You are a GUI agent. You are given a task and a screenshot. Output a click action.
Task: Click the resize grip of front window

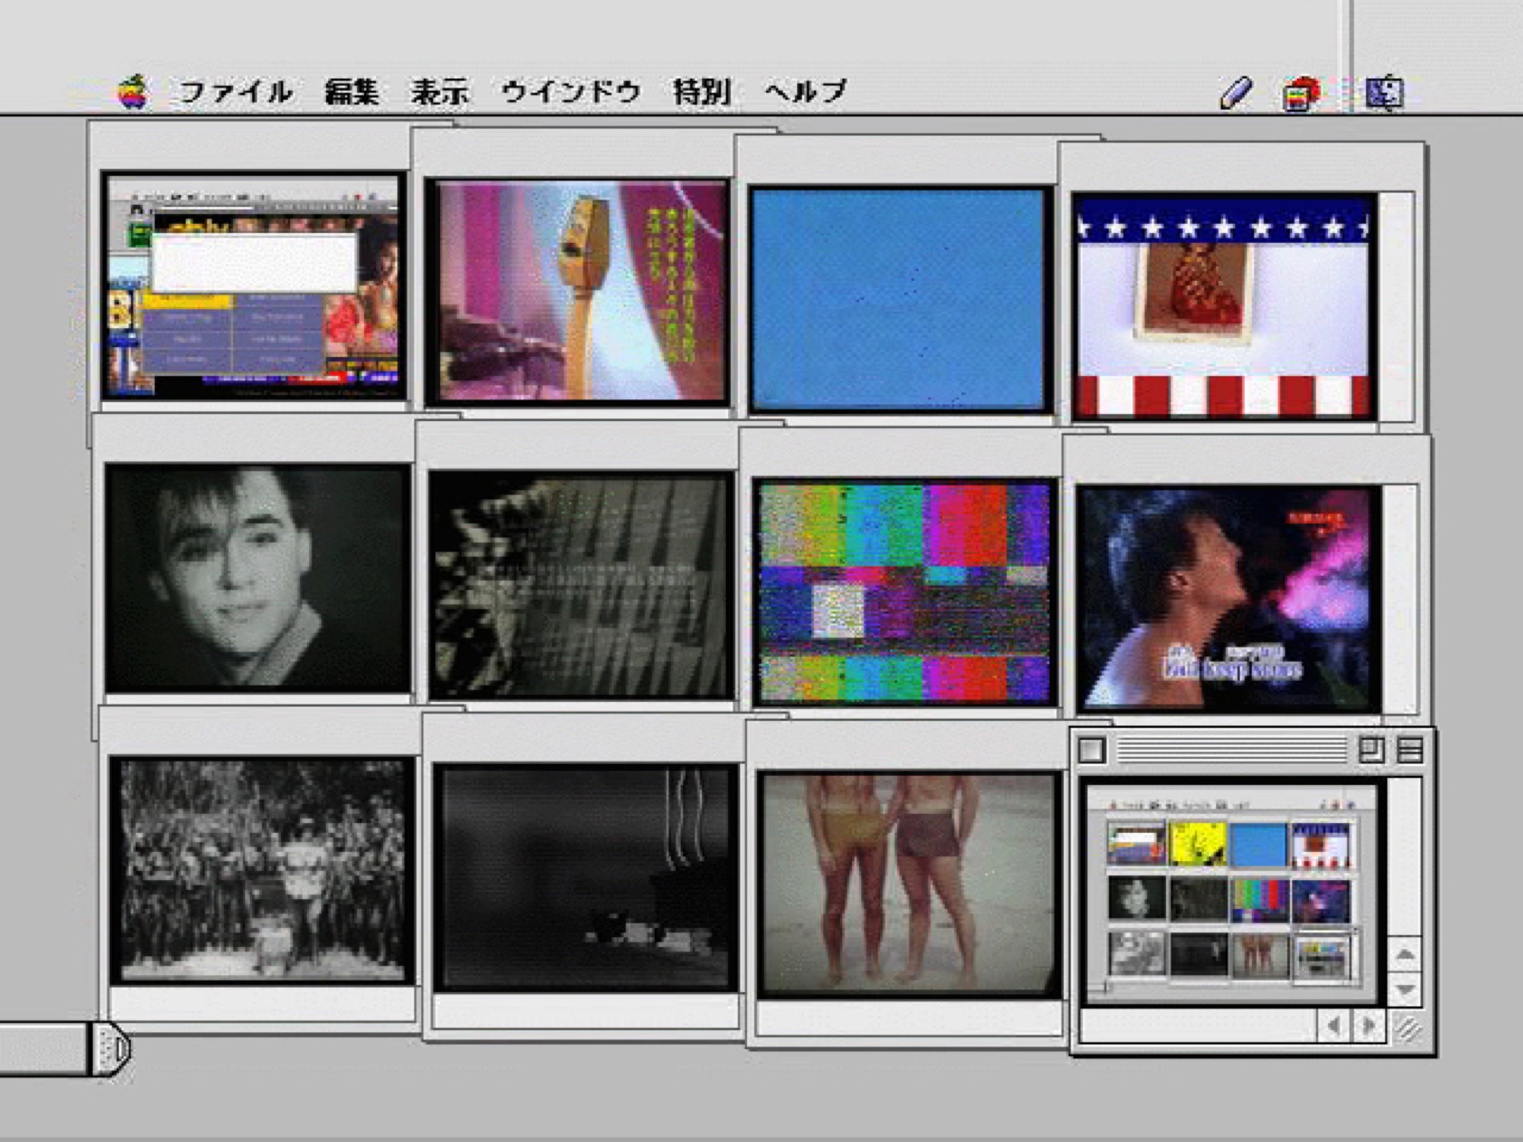pyautogui.click(x=1409, y=1029)
